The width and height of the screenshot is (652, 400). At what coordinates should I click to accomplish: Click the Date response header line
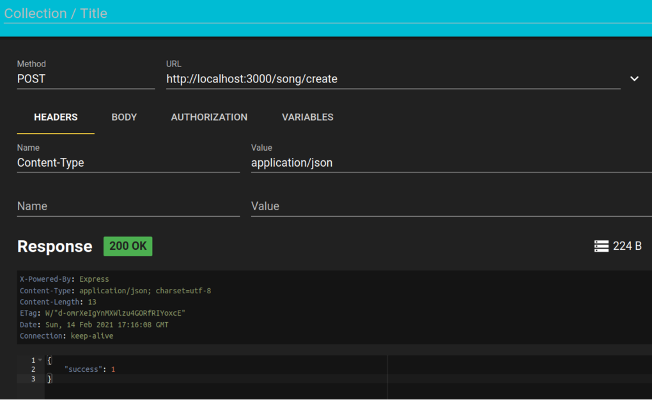point(94,325)
